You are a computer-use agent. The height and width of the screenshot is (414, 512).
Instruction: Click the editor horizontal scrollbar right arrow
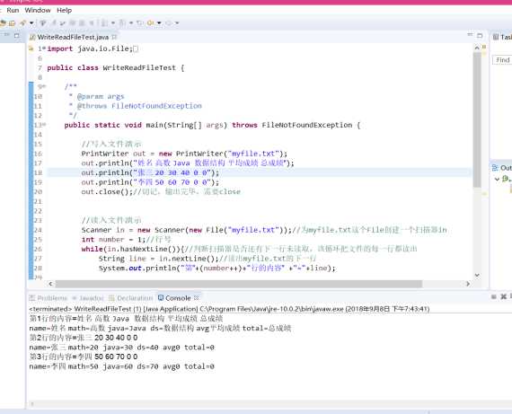pos(468,284)
